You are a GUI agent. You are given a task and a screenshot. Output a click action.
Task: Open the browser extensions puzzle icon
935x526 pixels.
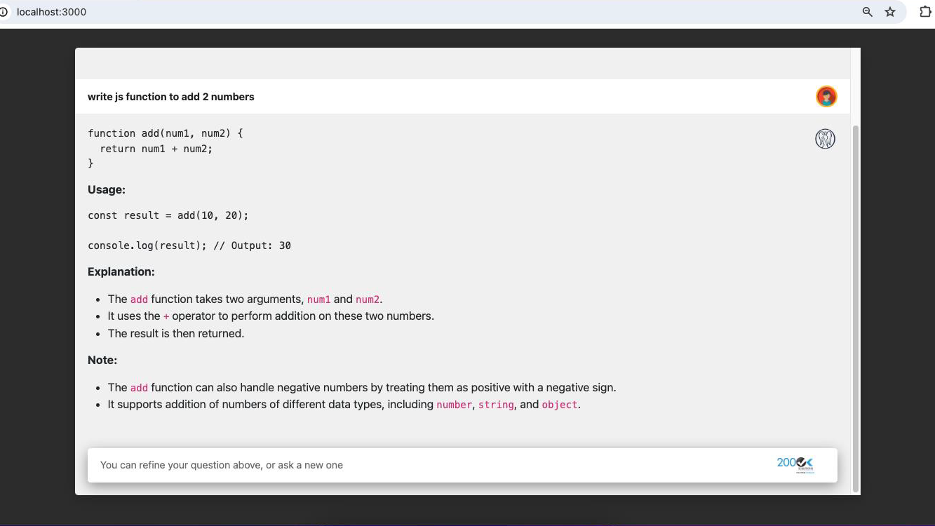click(925, 12)
